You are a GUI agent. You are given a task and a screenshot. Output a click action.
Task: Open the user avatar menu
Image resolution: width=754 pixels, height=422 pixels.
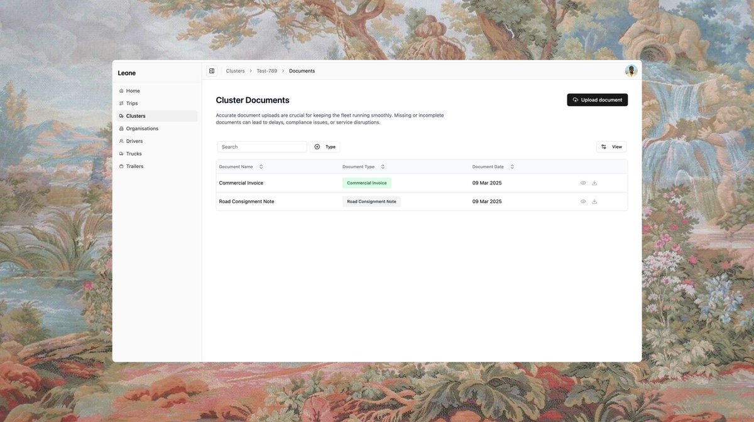[631, 71]
